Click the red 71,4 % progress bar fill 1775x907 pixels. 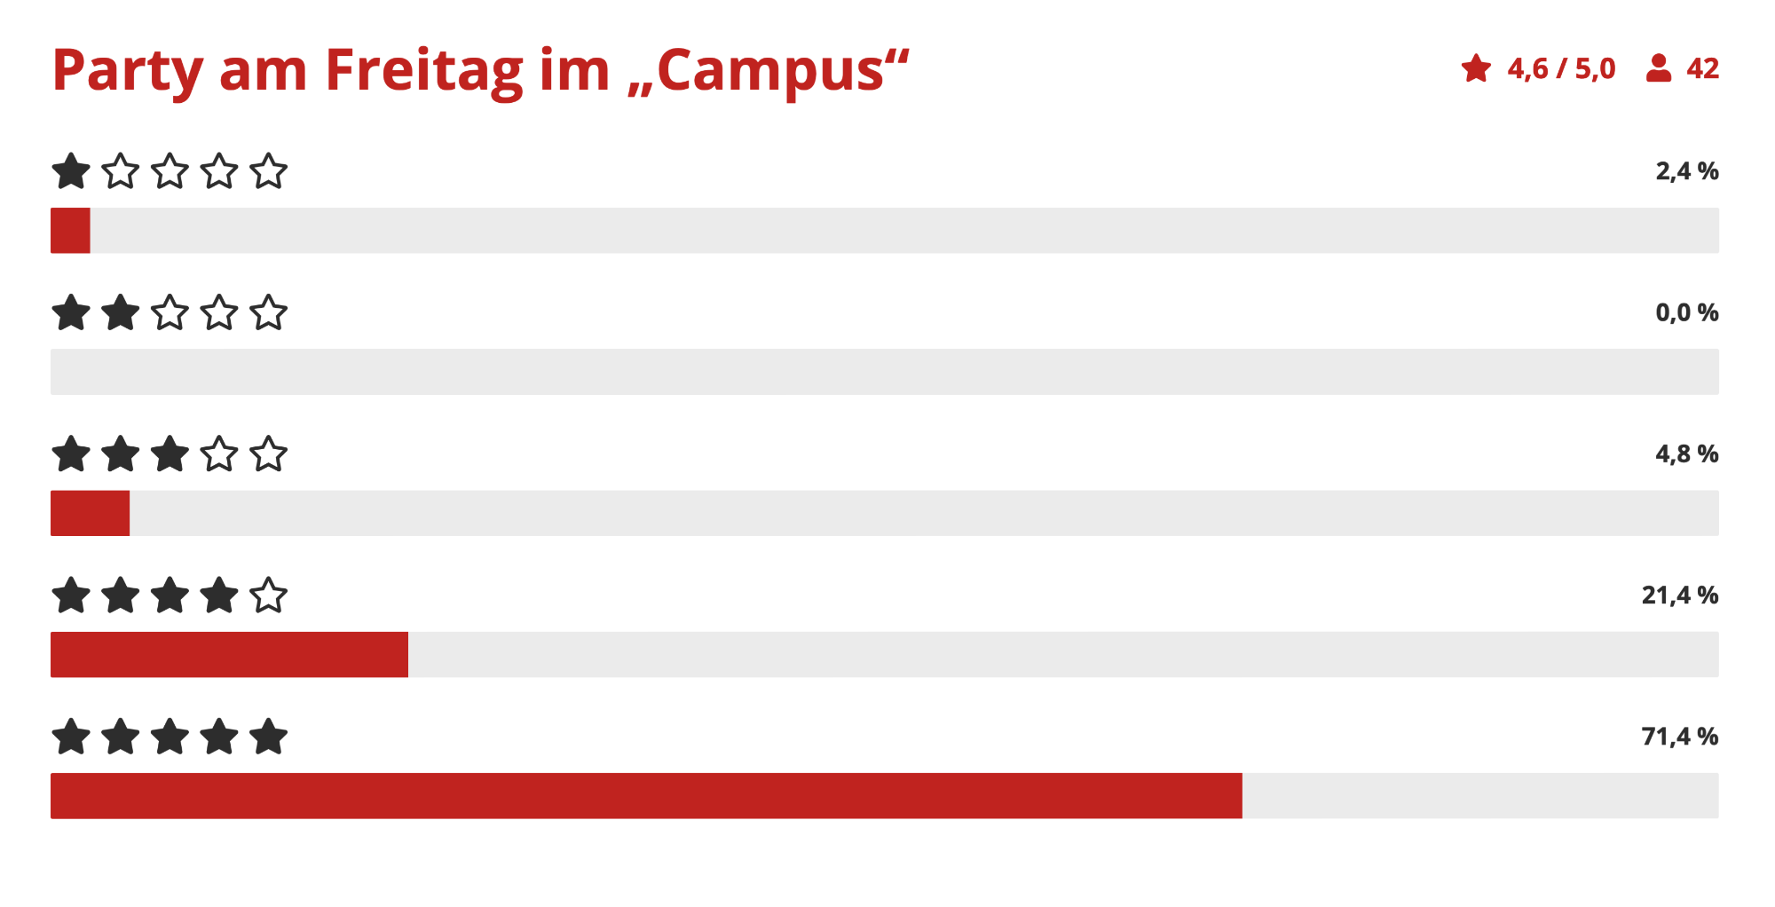pyautogui.click(x=646, y=796)
